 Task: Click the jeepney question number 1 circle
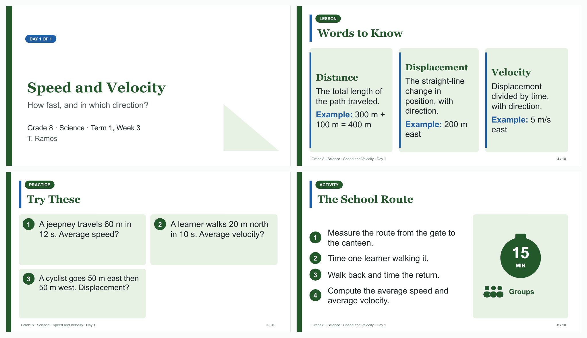[28, 224]
